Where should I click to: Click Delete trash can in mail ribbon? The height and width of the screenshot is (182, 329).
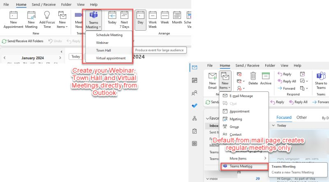(x=253, y=78)
